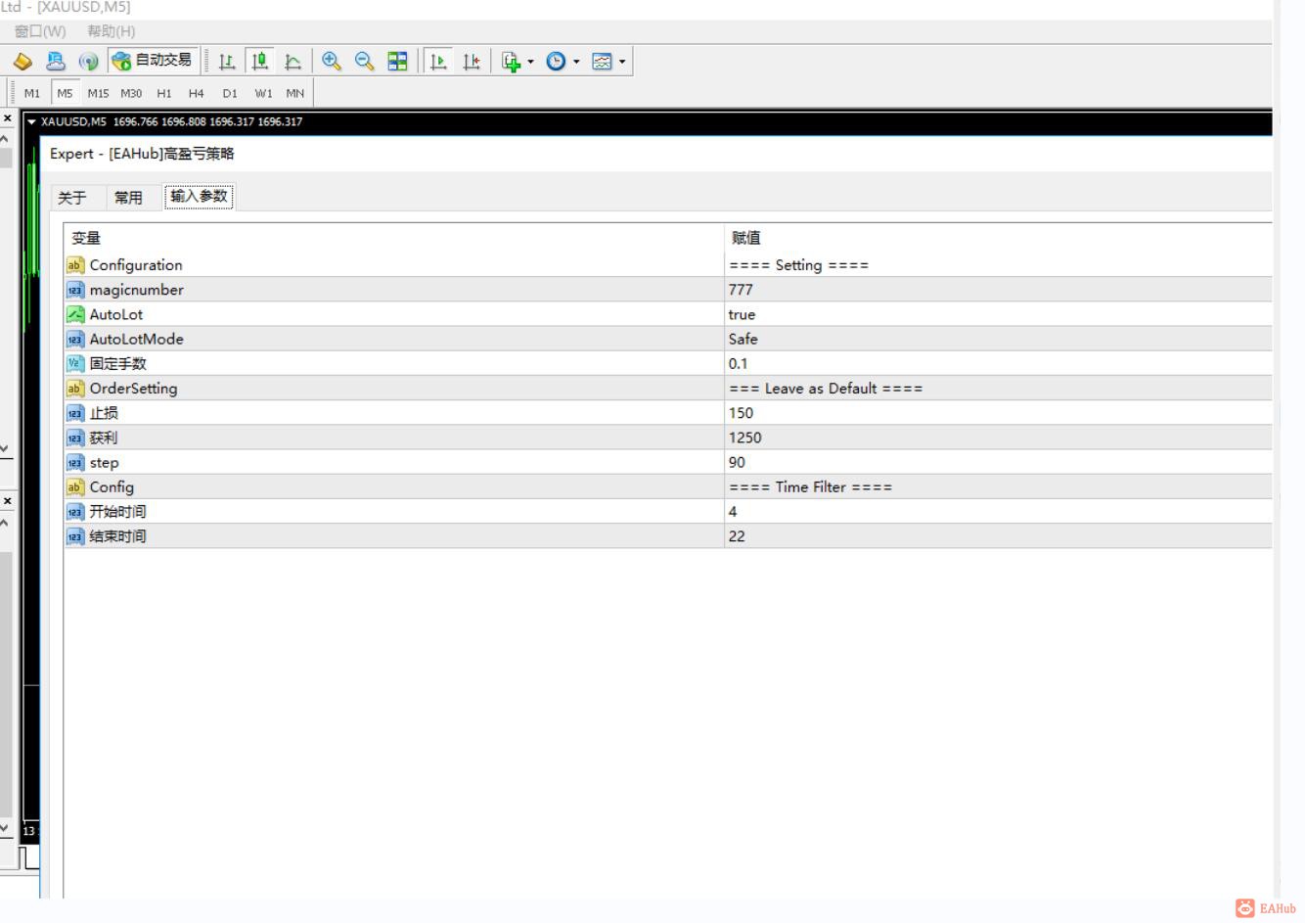1305x923 pixels.
Task: Switch to the 输入参数 tab
Action: 199,196
